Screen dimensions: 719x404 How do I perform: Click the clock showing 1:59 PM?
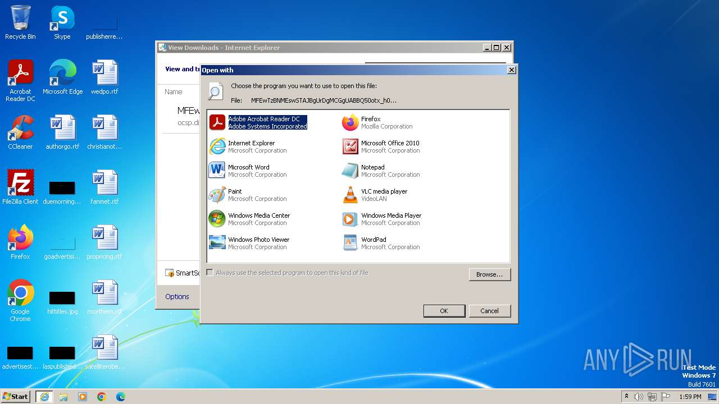(x=690, y=397)
